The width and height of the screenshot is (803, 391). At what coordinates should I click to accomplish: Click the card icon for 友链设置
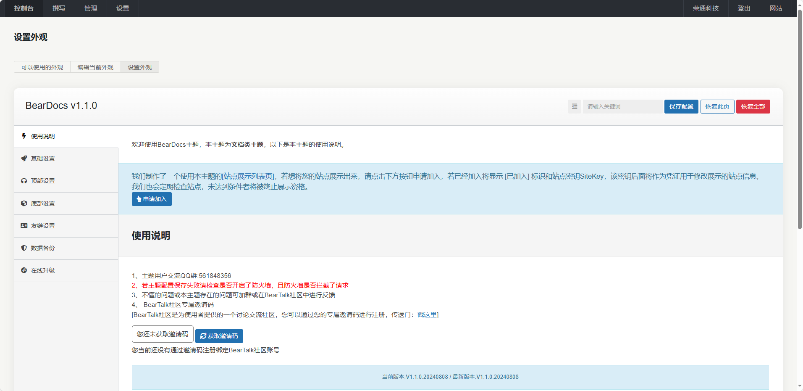[x=24, y=226]
